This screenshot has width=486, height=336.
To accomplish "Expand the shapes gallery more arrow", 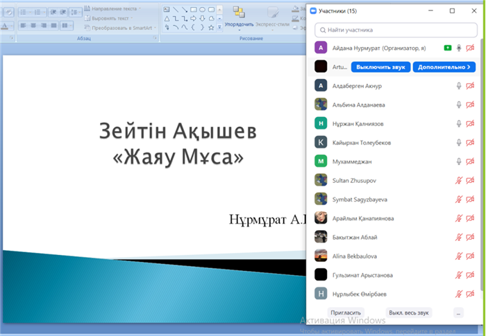I will 220,28.
